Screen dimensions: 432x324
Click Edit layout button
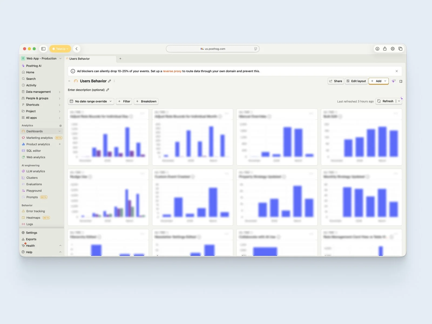(x=356, y=81)
